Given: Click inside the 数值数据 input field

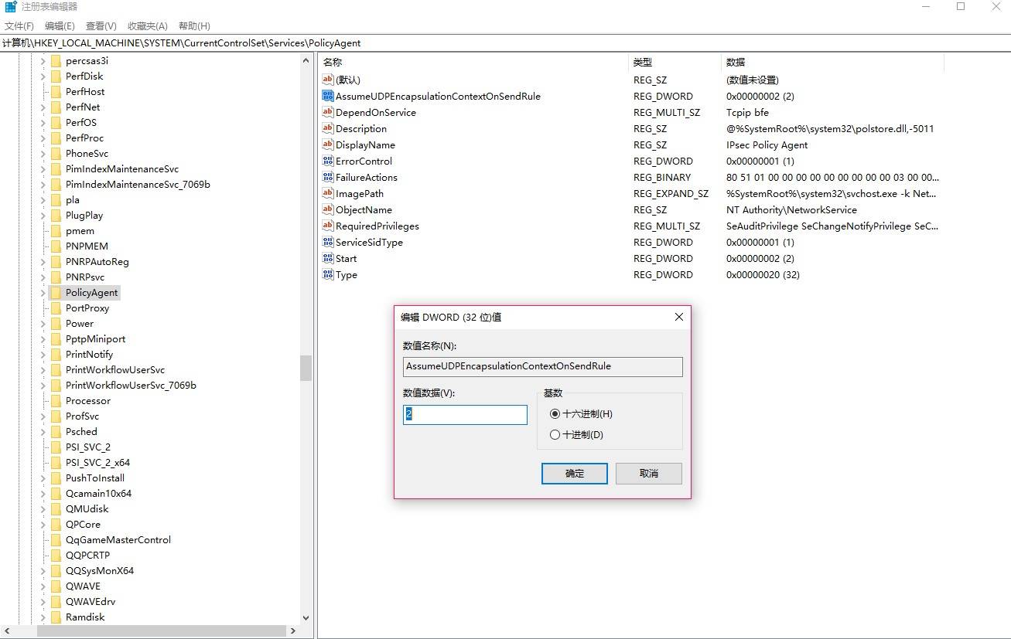Looking at the screenshot, I should click(464, 414).
